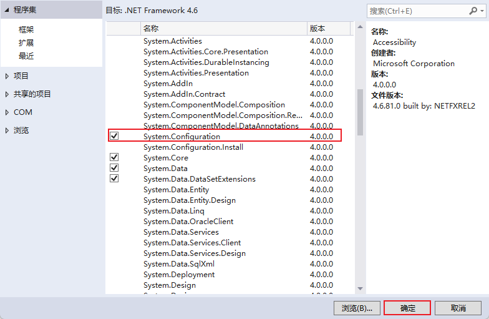Uncheck the System.Configuration checkbox
This screenshot has width=489, height=319.
click(115, 136)
